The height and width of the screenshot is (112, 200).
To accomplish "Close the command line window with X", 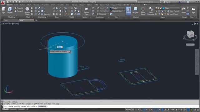I will coord(2,102).
